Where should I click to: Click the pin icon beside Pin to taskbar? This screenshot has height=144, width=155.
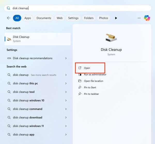click(80, 94)
